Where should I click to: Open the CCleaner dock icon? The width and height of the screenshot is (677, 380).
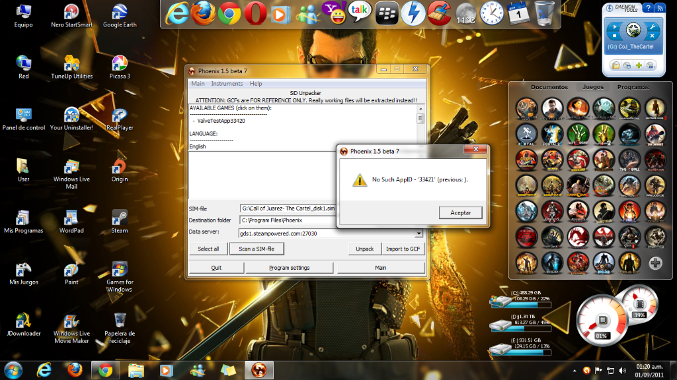pos(439,13)
